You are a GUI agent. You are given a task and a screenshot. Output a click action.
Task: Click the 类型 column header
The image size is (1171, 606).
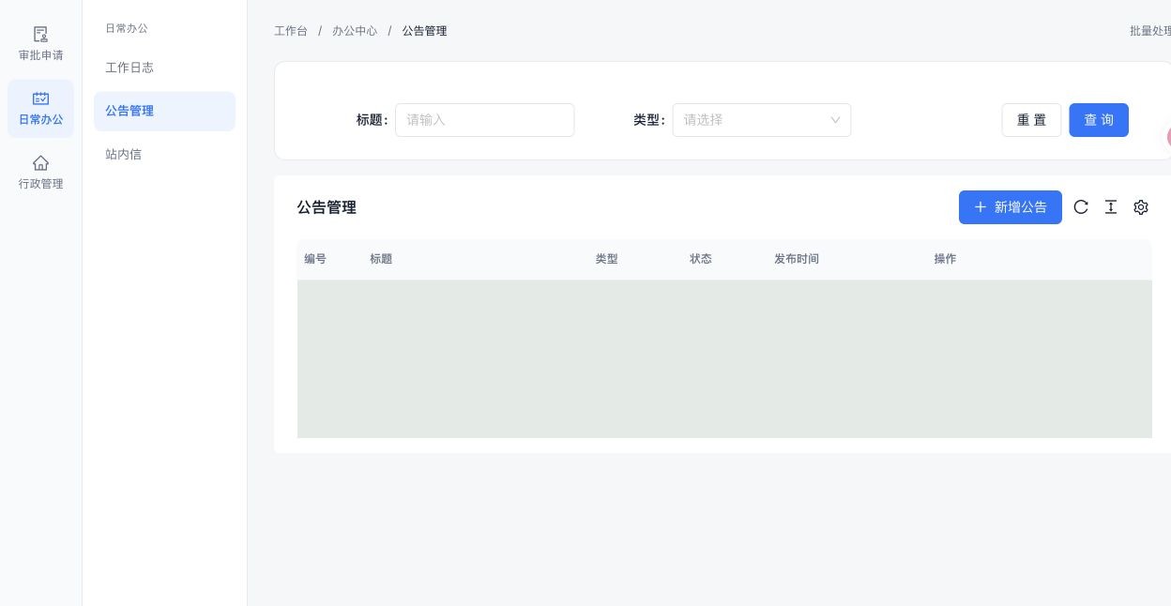(x=607, y=259)
